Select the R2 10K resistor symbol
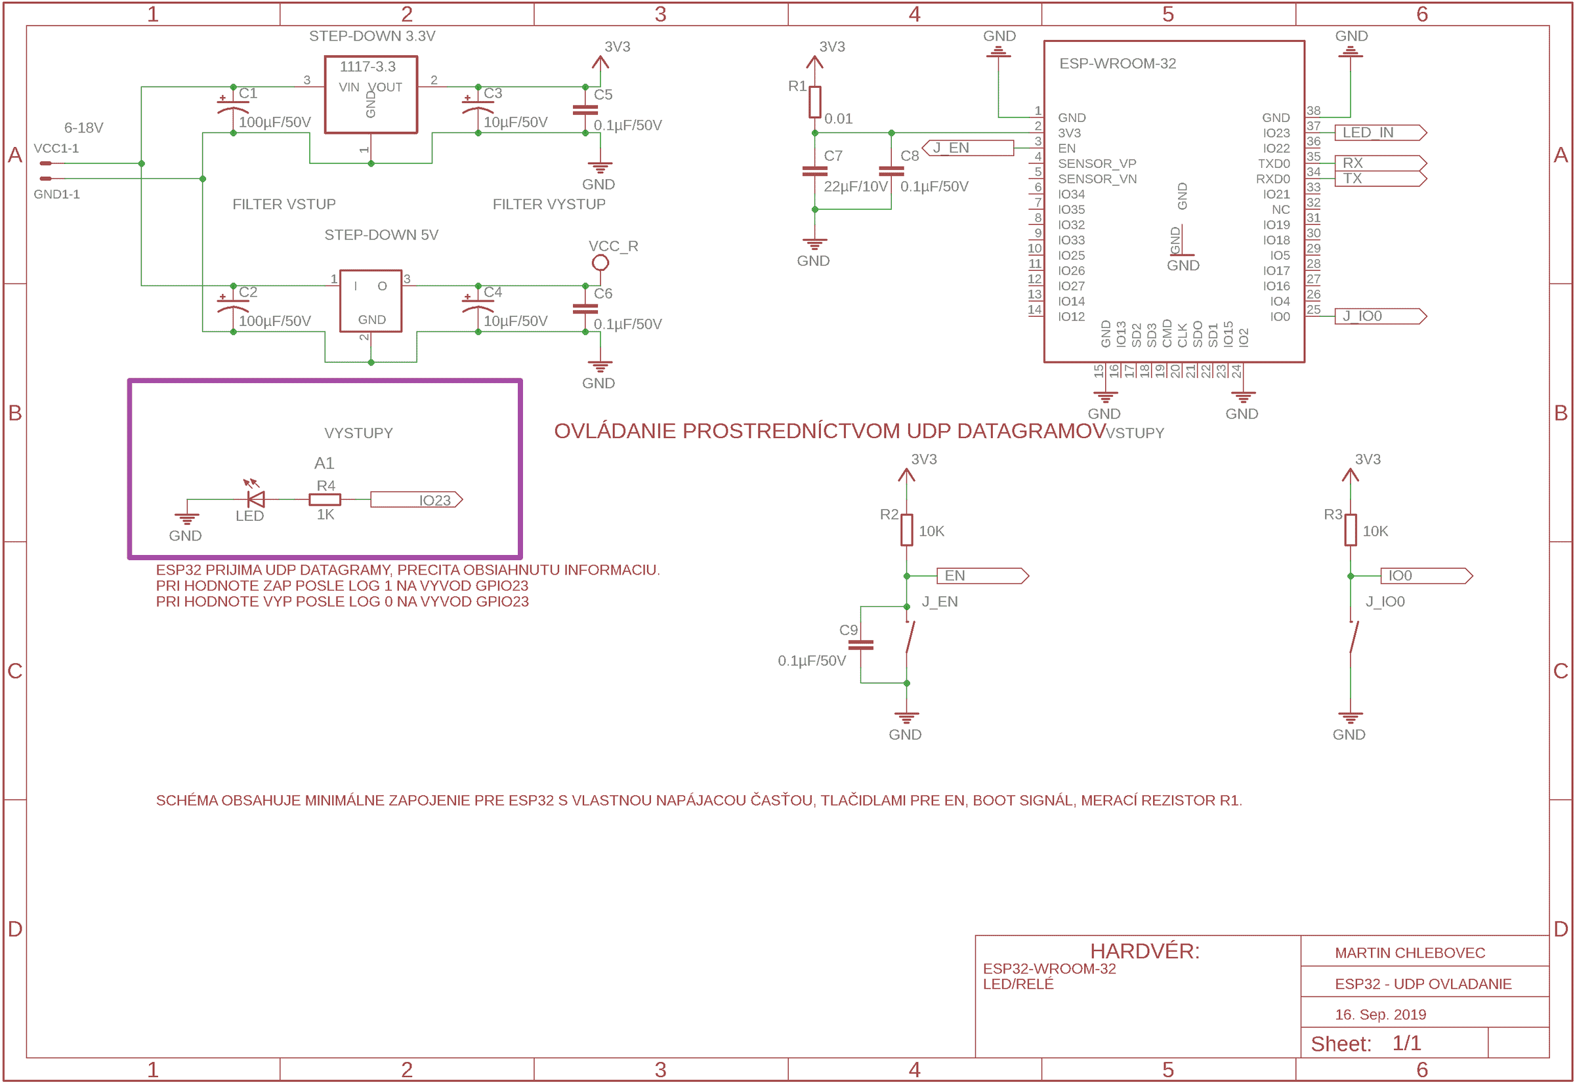 (906, 530)
